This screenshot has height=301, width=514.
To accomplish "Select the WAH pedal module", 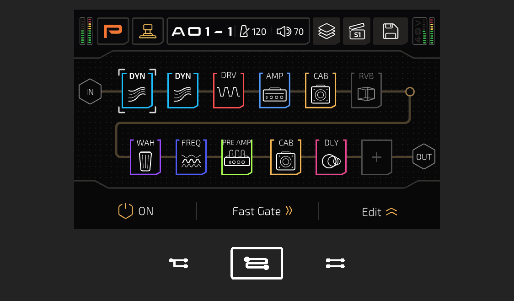I will (145, 157).
